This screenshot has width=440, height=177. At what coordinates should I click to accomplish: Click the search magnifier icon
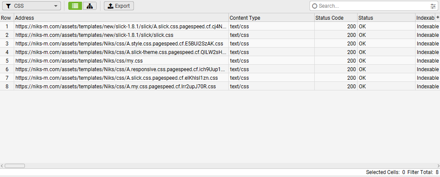[x=315, y=6]
